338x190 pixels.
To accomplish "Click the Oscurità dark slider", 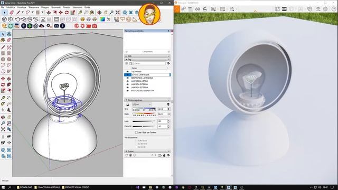I will [144, 127].
